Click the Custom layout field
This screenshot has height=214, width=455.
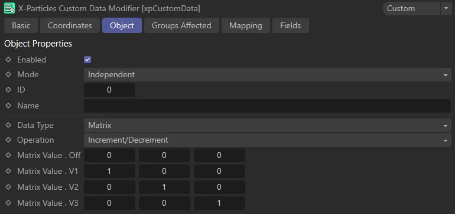(411, 8)
